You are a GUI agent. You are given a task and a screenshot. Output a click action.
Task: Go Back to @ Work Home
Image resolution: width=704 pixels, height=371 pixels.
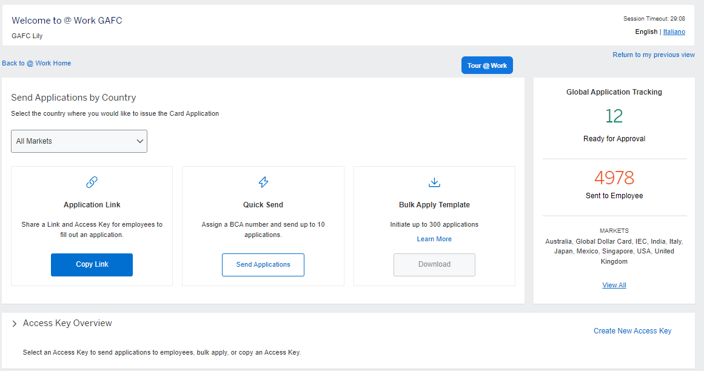pyautogui.click(x=36, y=63)
